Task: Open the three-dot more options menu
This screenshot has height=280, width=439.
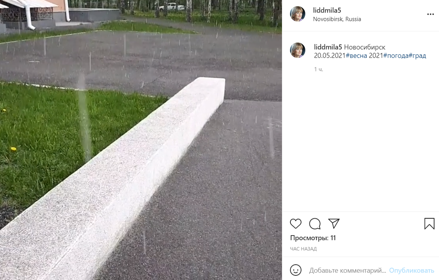Action: coord(430,14)
